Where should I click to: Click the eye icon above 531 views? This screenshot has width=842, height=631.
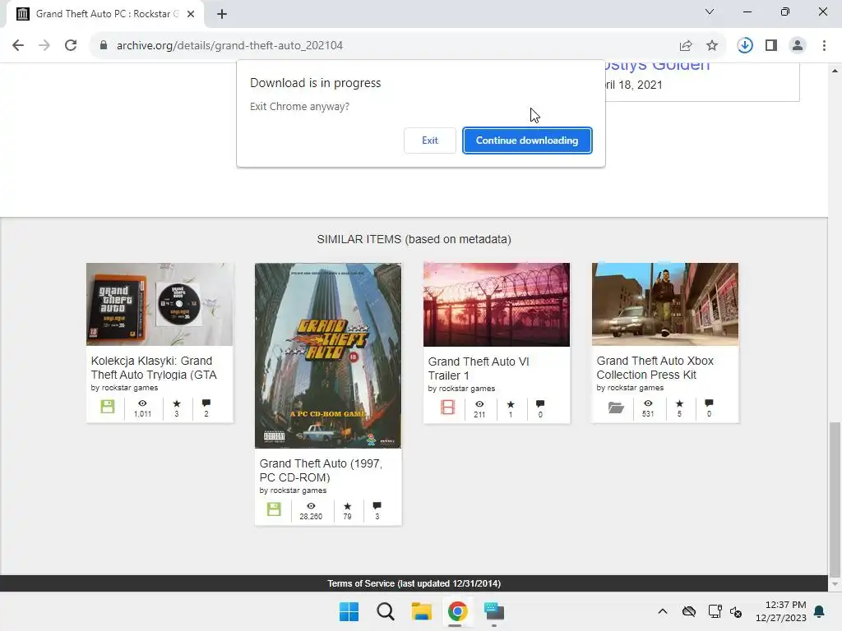(x=648, y=403)
